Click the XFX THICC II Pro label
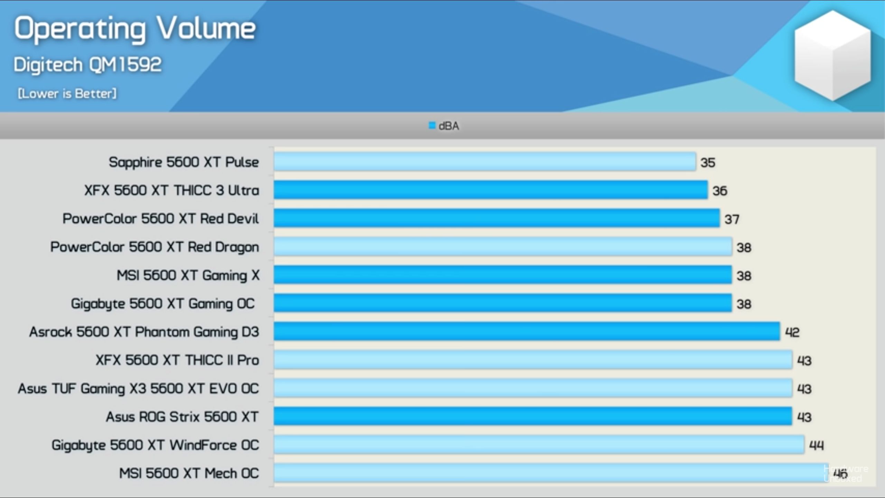Screen dimensions: 885x498 pos(177,360)
